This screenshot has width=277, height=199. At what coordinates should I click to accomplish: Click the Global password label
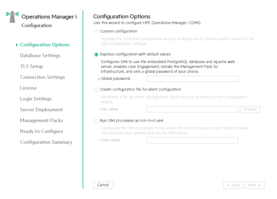coord(116,78)
